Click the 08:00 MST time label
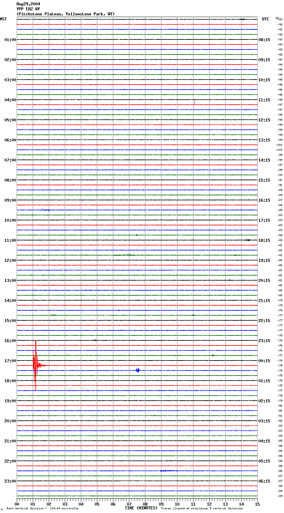 point(10,180)
